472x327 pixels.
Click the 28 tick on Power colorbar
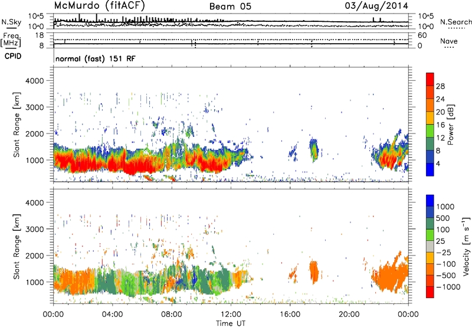(x=440, y=86)
